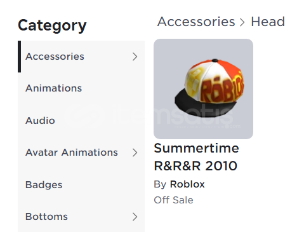Open the Animations category
The width and height of the screenshot is (304, 232).
(x=53, y=88)
